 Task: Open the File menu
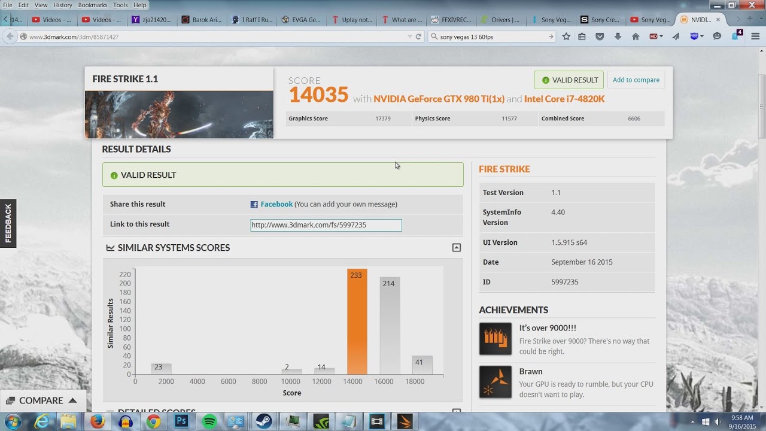coord(8,5)
